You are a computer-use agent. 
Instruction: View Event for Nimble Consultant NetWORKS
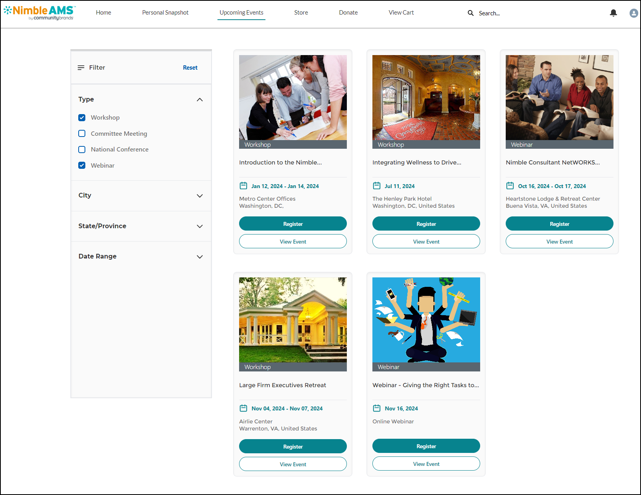[559, 242]
